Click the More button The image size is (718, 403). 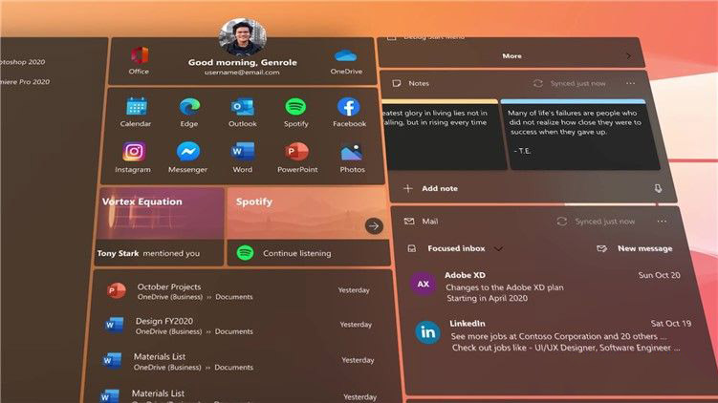click(511, 55)
